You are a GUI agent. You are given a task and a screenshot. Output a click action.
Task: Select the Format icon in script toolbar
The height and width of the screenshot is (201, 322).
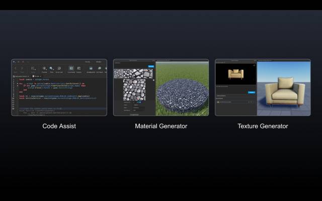tap(44, 68)
